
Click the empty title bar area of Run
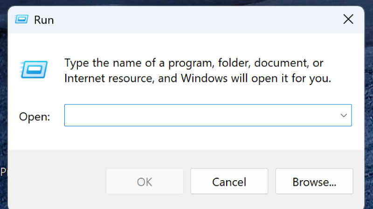[186, 20]
